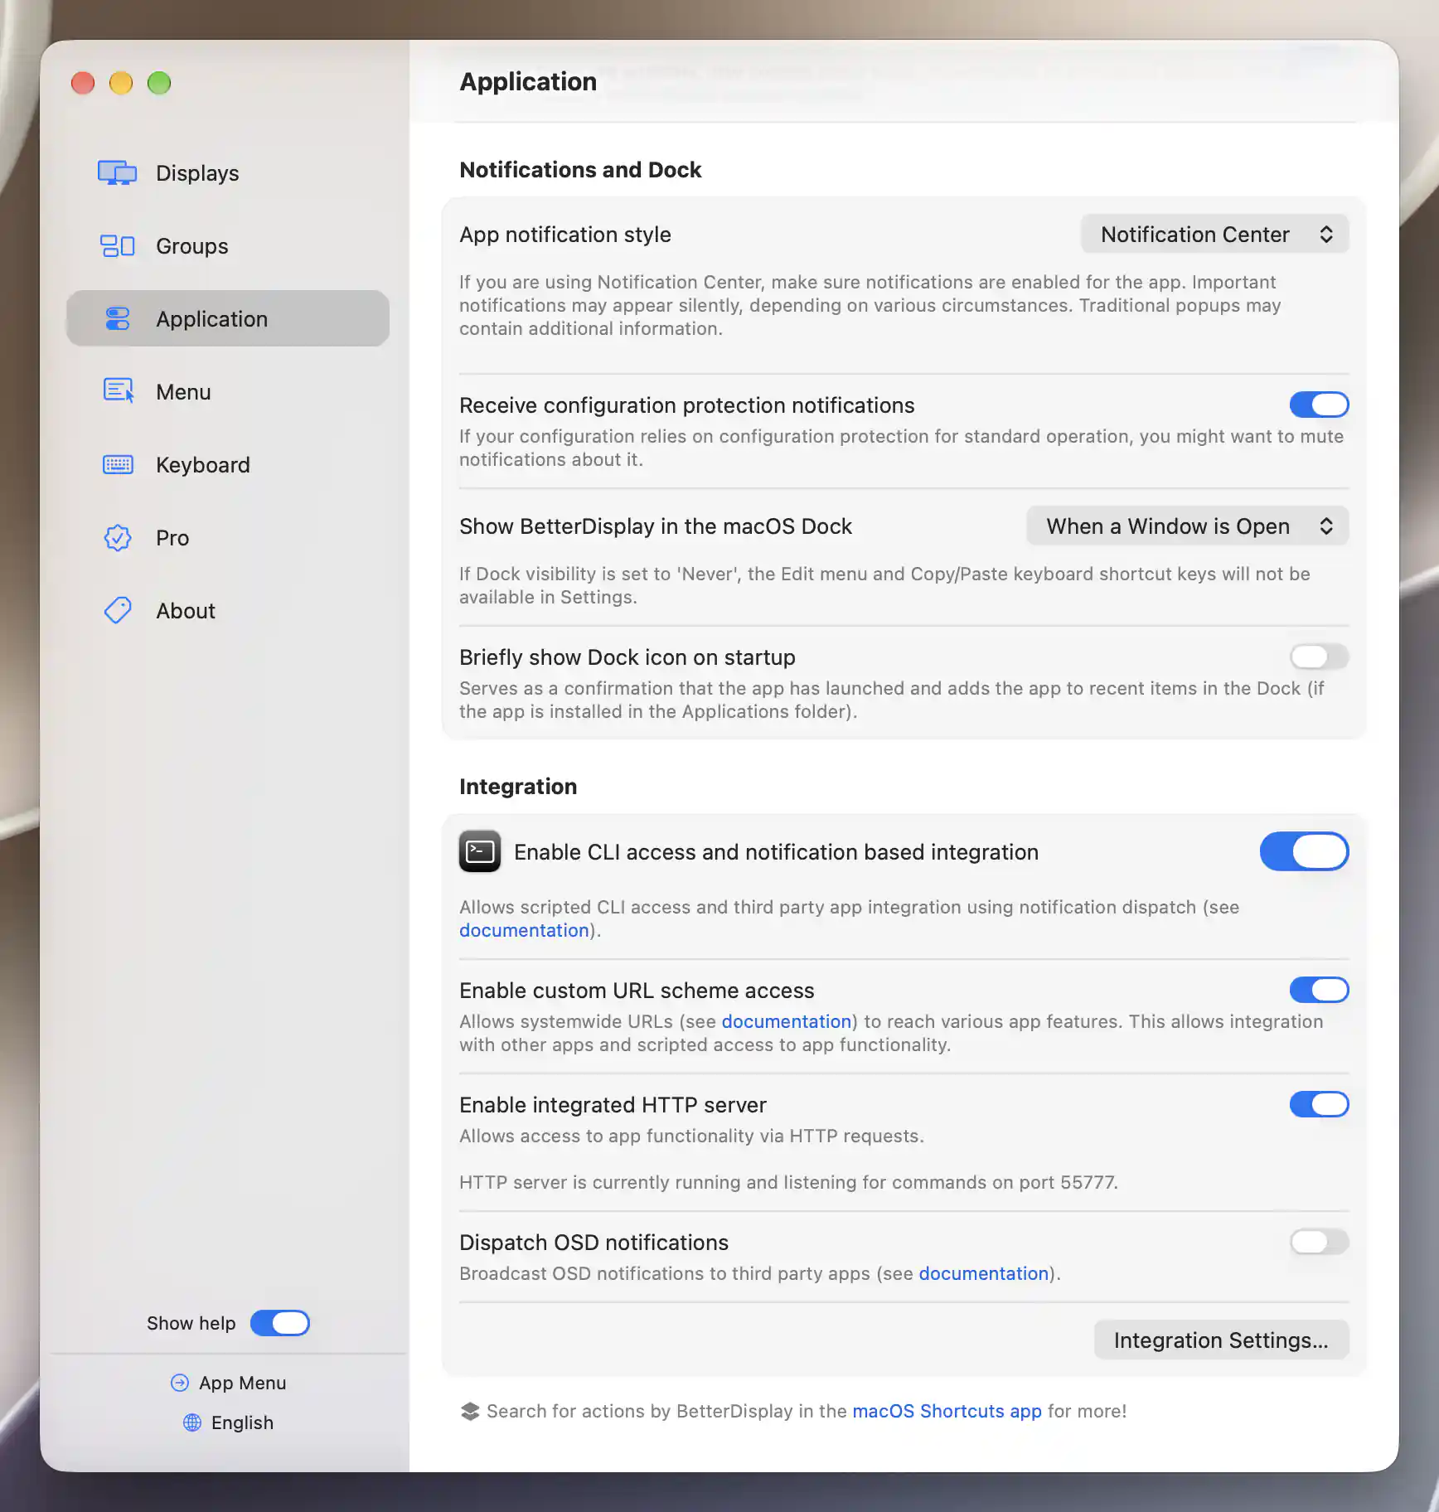1439x1512 pixels.
Task: Turn off the integrated HTTP server
Action: [1319, 1104]
